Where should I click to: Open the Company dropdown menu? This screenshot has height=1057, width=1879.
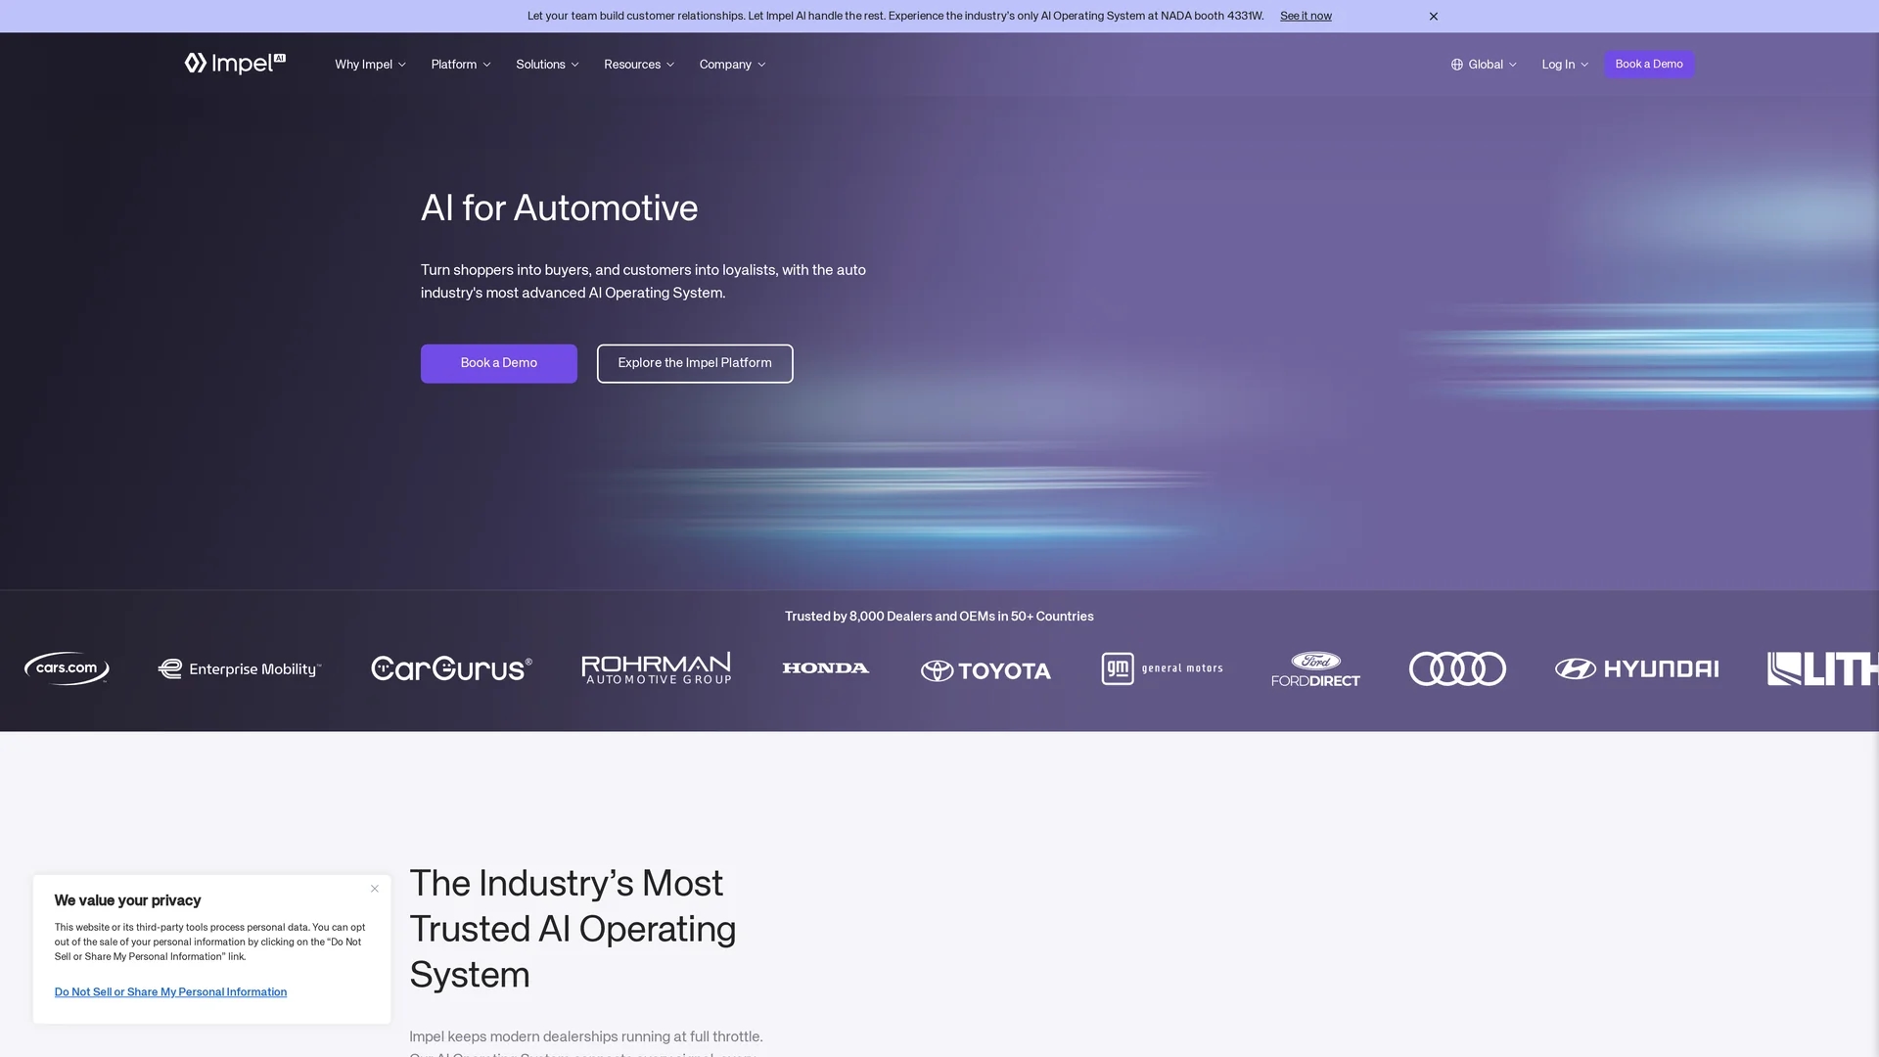[x=732, y=65]
